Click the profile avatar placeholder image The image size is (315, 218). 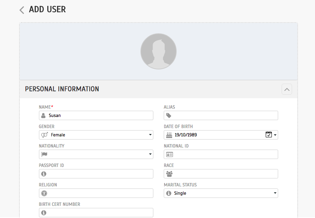159,51
